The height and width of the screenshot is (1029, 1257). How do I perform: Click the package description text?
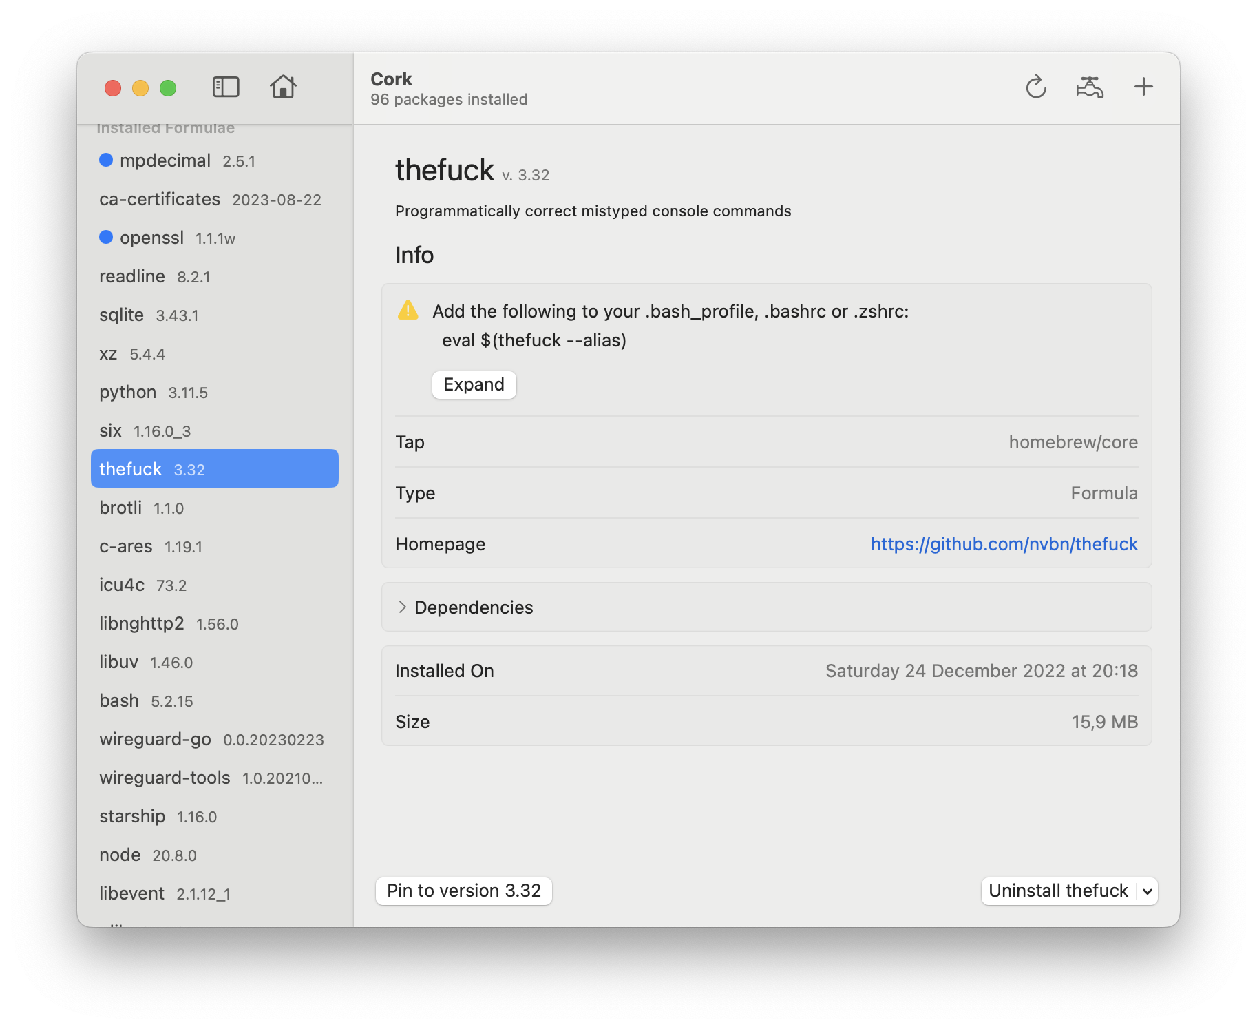593,211
